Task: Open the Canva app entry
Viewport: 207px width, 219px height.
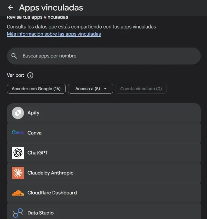Action: [104, 133]
